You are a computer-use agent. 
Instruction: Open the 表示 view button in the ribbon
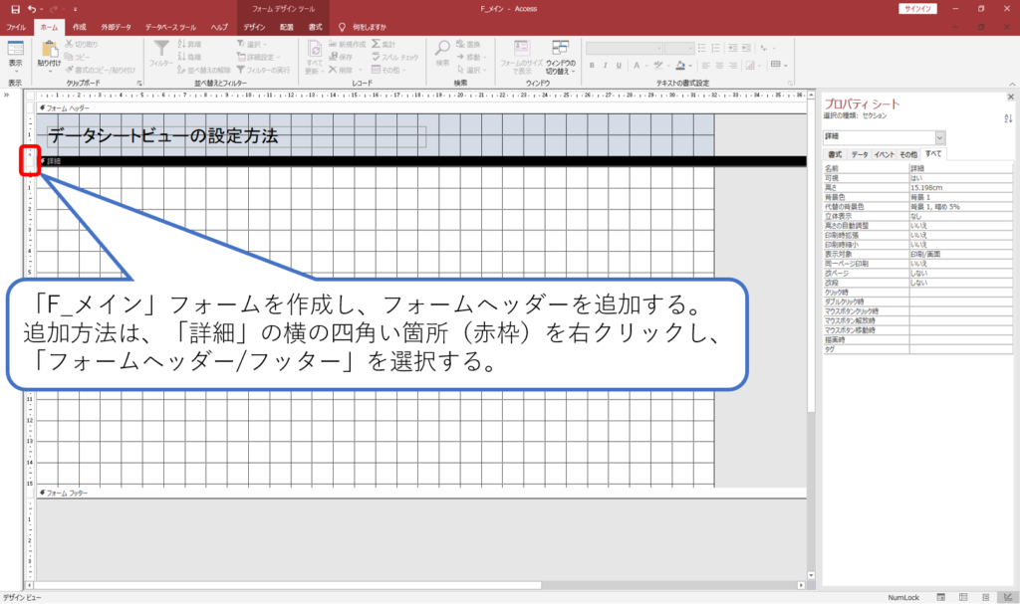(15, 55)
